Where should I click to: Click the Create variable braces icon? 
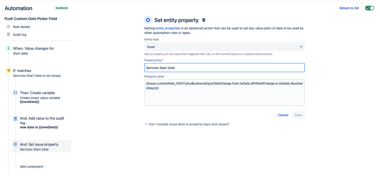15,93
